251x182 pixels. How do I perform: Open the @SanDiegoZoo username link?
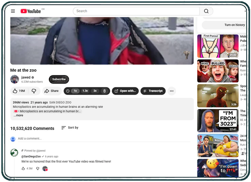[x=31, y=157]
